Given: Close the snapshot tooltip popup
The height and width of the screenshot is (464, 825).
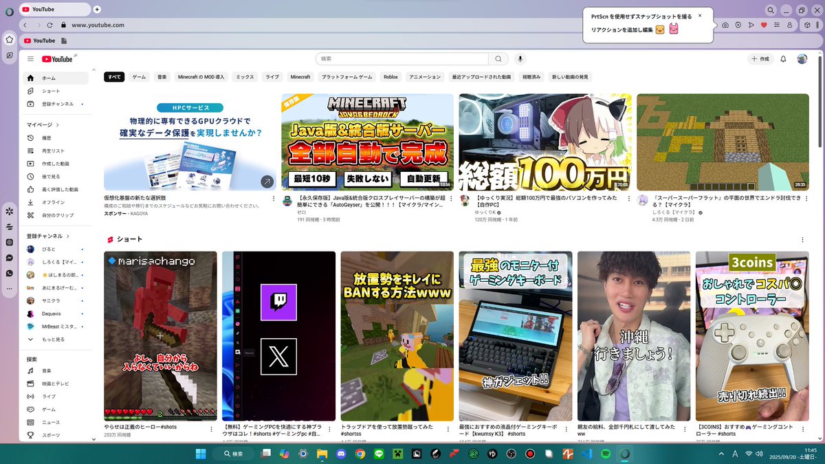Looking at the screenshot, I should pyautogui.click(x=700, y=15).
